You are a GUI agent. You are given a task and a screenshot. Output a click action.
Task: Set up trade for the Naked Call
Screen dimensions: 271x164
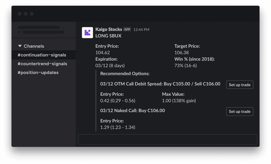pos(240,112)
